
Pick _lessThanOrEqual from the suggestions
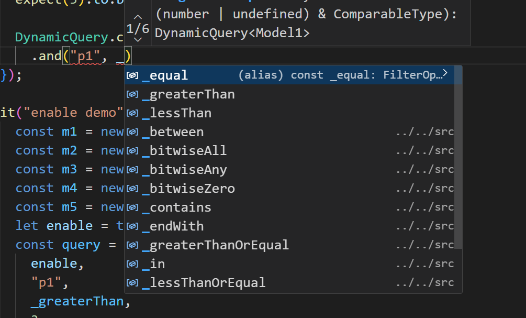click(x=290, y=282)
